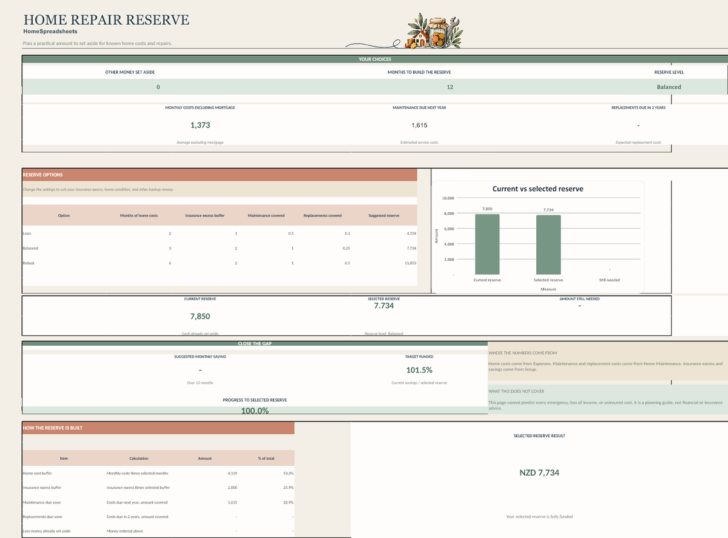
Task: Select the CLOSE THE GAP section header
Action: coord(254,343)
